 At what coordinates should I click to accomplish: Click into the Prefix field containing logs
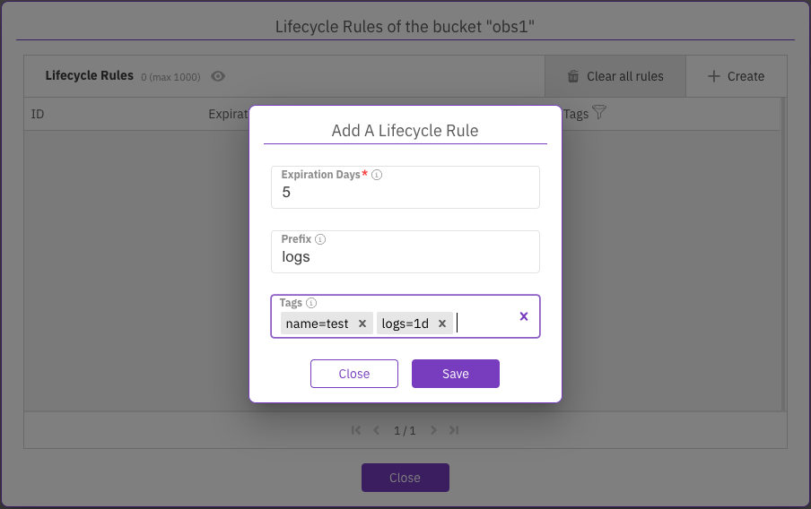click(x=405, y=257)
